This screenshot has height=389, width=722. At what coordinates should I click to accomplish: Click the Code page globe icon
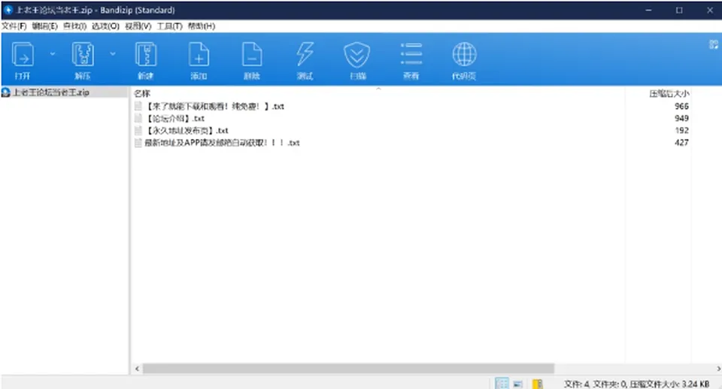point(464,54)
